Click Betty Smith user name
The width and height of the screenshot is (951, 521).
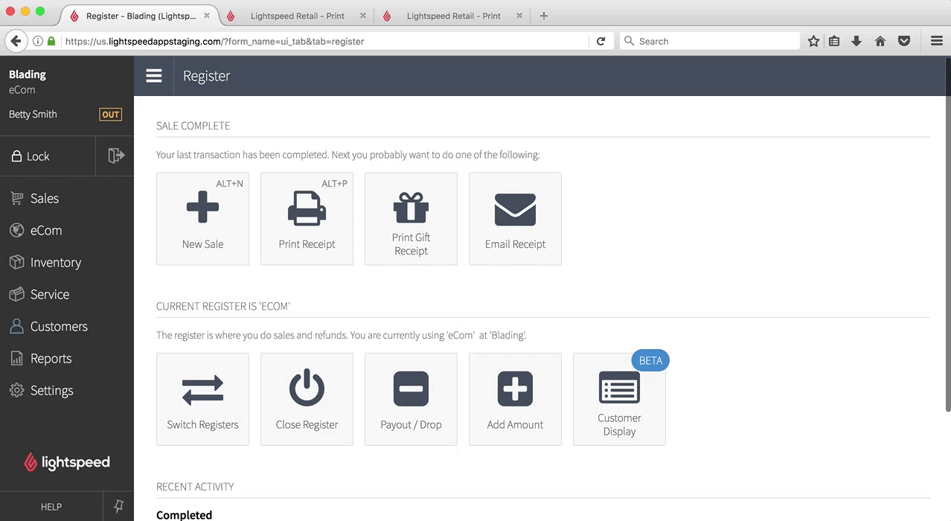[33, 114]
